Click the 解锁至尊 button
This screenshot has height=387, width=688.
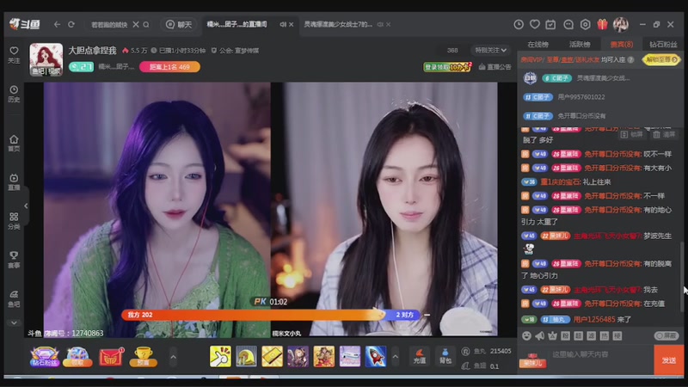661,59
